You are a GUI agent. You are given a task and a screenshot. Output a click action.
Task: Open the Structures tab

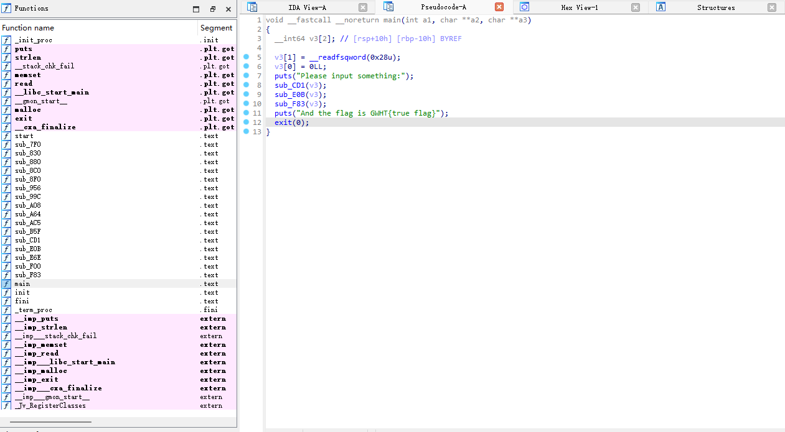click(x=715, y=7)
